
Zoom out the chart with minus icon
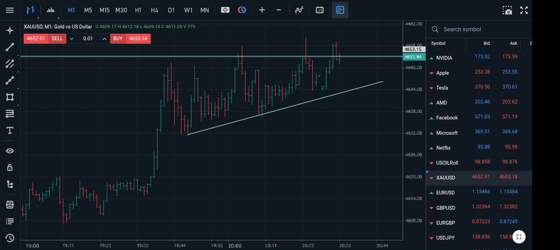coord(279,10)
